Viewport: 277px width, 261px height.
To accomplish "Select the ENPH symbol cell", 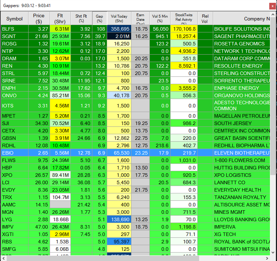I will point(14,88).
